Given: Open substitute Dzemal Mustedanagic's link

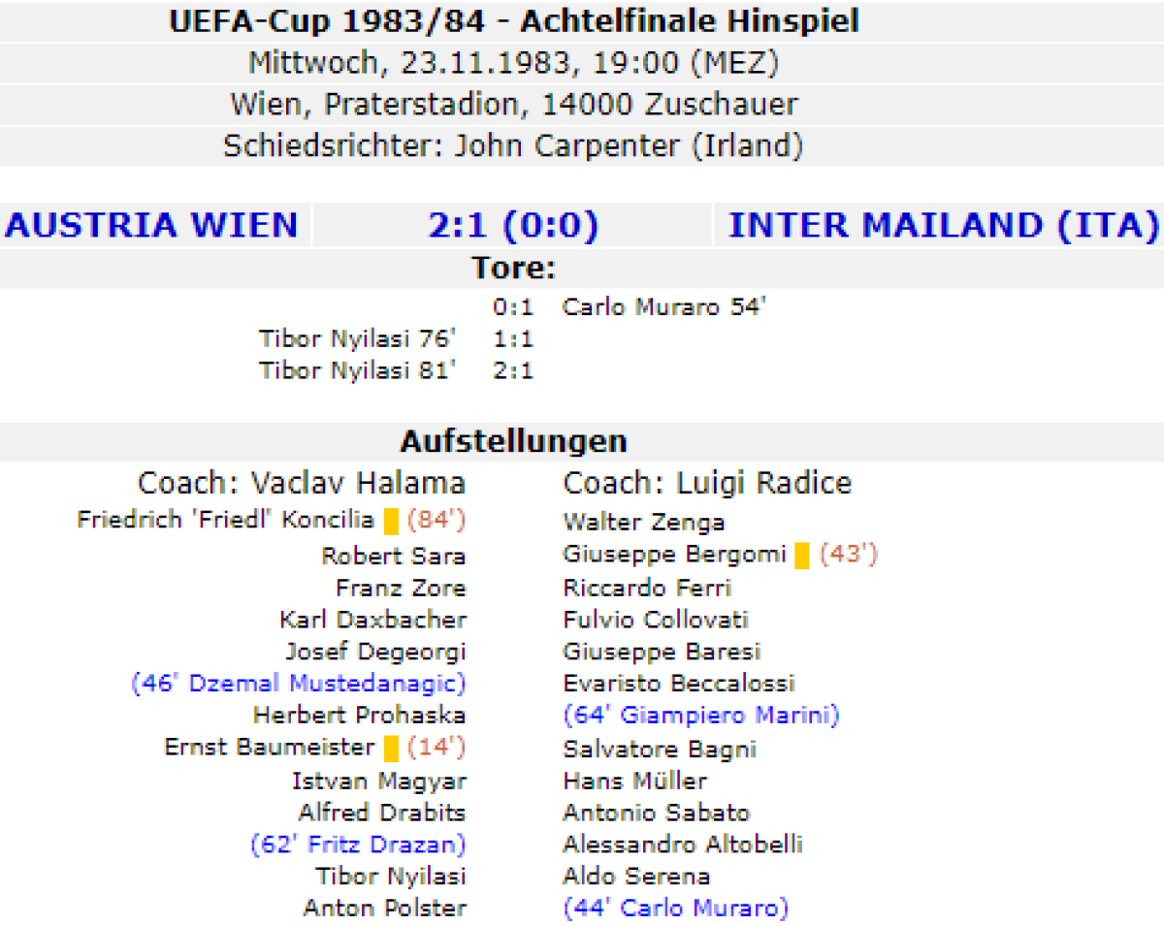Looking at the screenshot, I should pyautogui.click(x=299, y=684).
